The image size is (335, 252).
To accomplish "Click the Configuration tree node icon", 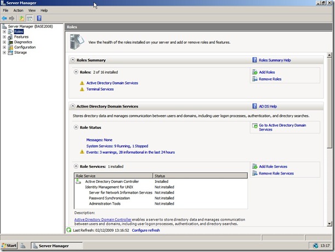I will tap(10, 47).
